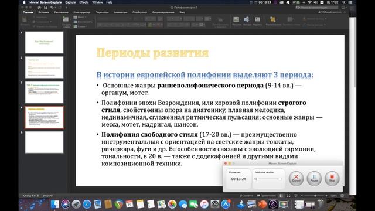Select slide 2 thumbnail

45,67
